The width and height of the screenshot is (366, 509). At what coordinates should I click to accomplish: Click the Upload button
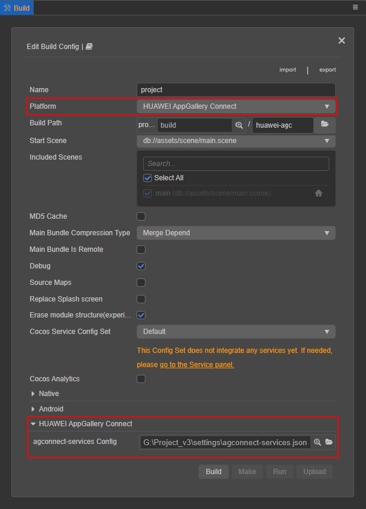(315, 472)
